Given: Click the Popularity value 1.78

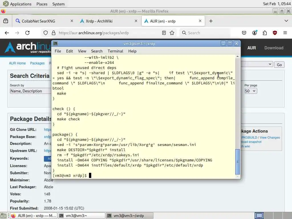Looking at the screenshot, I should click(48, 201).
